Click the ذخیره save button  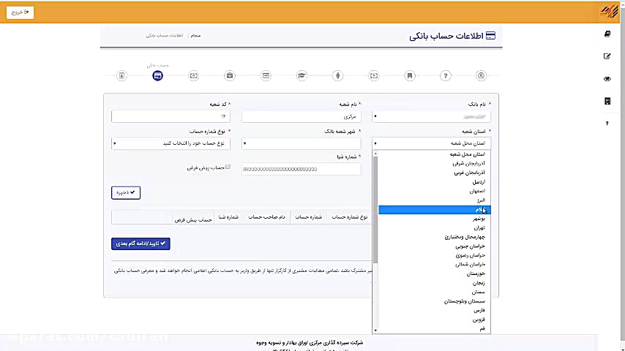coord(126,192)
